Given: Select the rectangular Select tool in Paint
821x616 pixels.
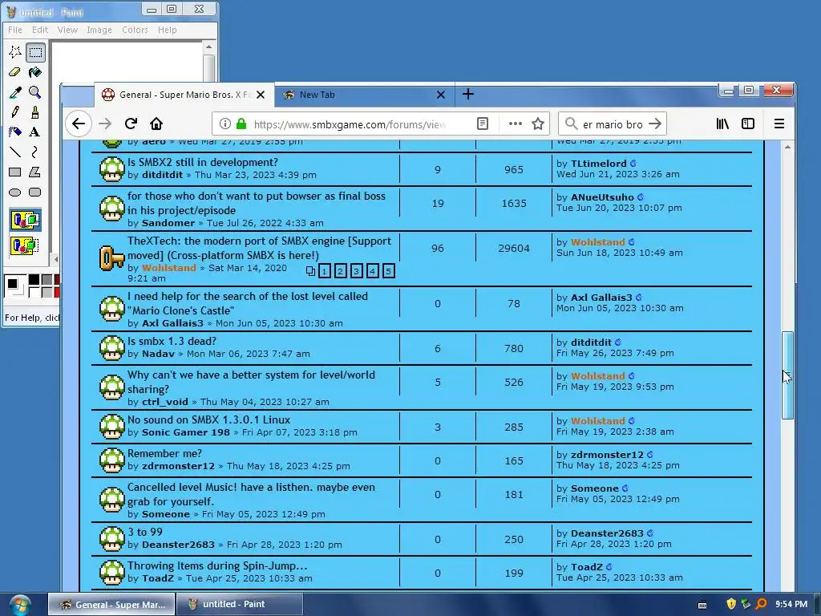Looking at the screenshot, I should pos(35,52).
